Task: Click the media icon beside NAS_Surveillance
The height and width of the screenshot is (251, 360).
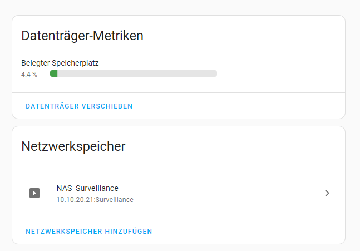Action: (x=34, y=193)
